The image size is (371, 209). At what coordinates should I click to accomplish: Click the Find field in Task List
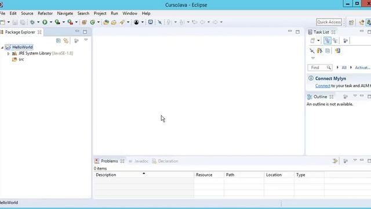pyautogui.click(x=320, y=67)
